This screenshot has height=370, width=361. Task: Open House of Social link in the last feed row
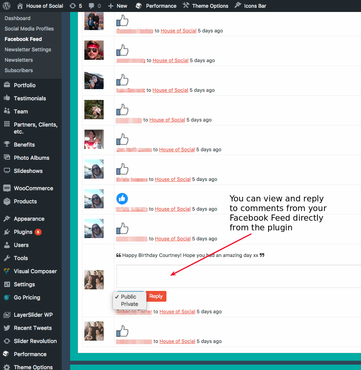coord(177,341)
